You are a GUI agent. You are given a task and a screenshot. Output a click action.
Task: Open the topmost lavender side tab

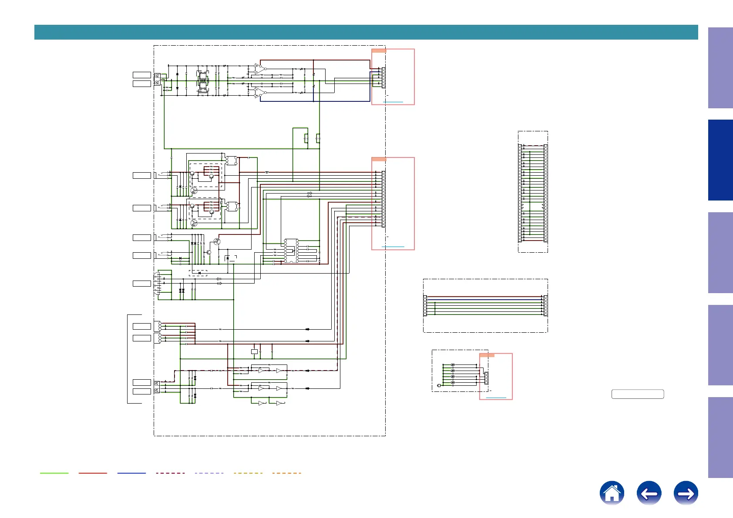pos(720,68)
